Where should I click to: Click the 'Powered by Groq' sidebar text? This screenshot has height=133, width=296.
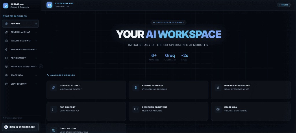tap(14, 118)
